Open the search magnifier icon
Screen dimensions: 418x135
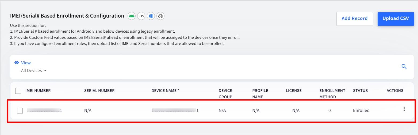tap(404, 67)
